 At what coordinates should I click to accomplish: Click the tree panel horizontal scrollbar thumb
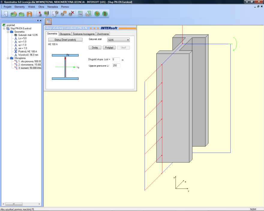14,204
